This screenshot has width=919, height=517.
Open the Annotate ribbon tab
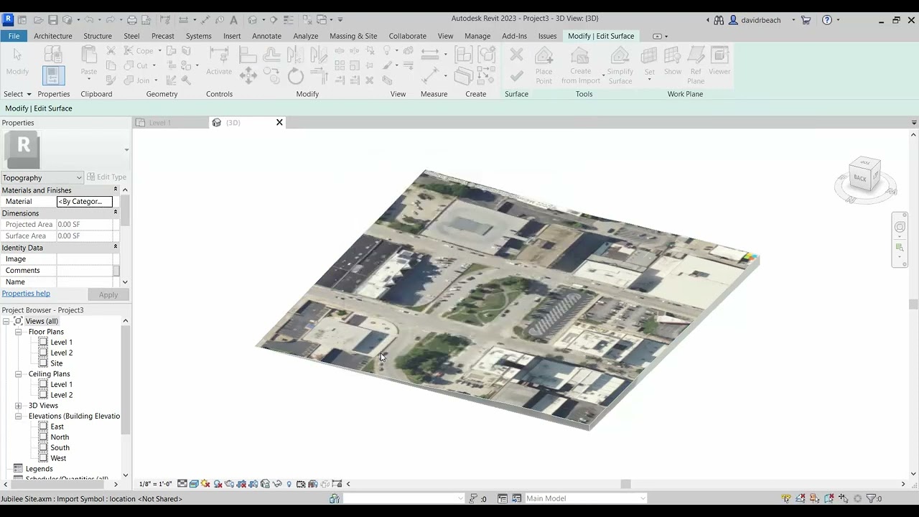pyautogui.click(x=267, y=36)
